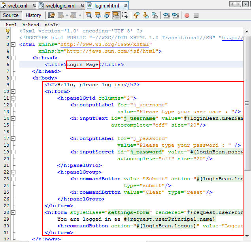Toggle a bookmark on the current line
Viewport: 251px width, 242px height.
click(x=155, y=15)
